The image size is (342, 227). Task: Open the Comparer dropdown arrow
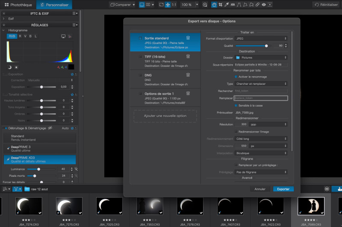pyautogui.click(x=134, y=5)
